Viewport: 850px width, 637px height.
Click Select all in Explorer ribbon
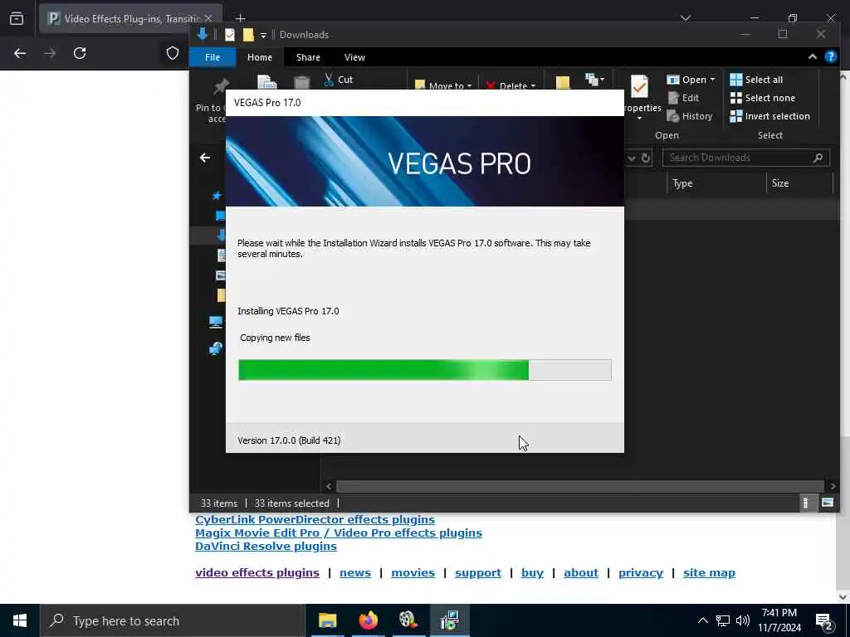click(756, 80)
